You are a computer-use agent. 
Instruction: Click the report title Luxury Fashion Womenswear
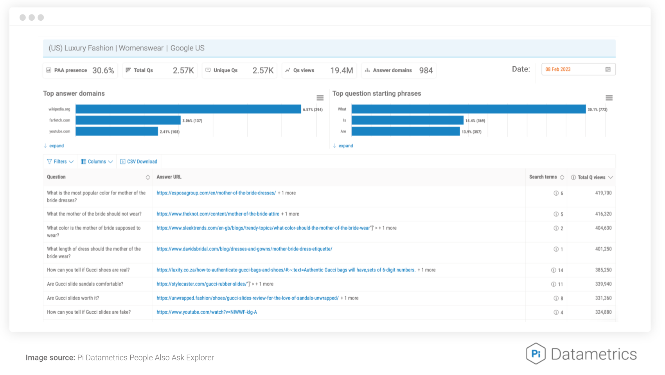(126, 48)
